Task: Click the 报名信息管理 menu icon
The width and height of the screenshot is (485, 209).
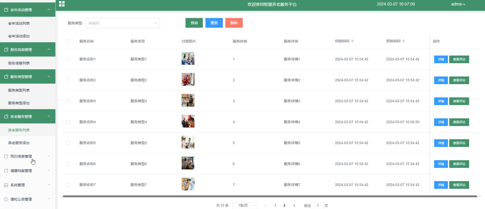Action: coord(6,50)
